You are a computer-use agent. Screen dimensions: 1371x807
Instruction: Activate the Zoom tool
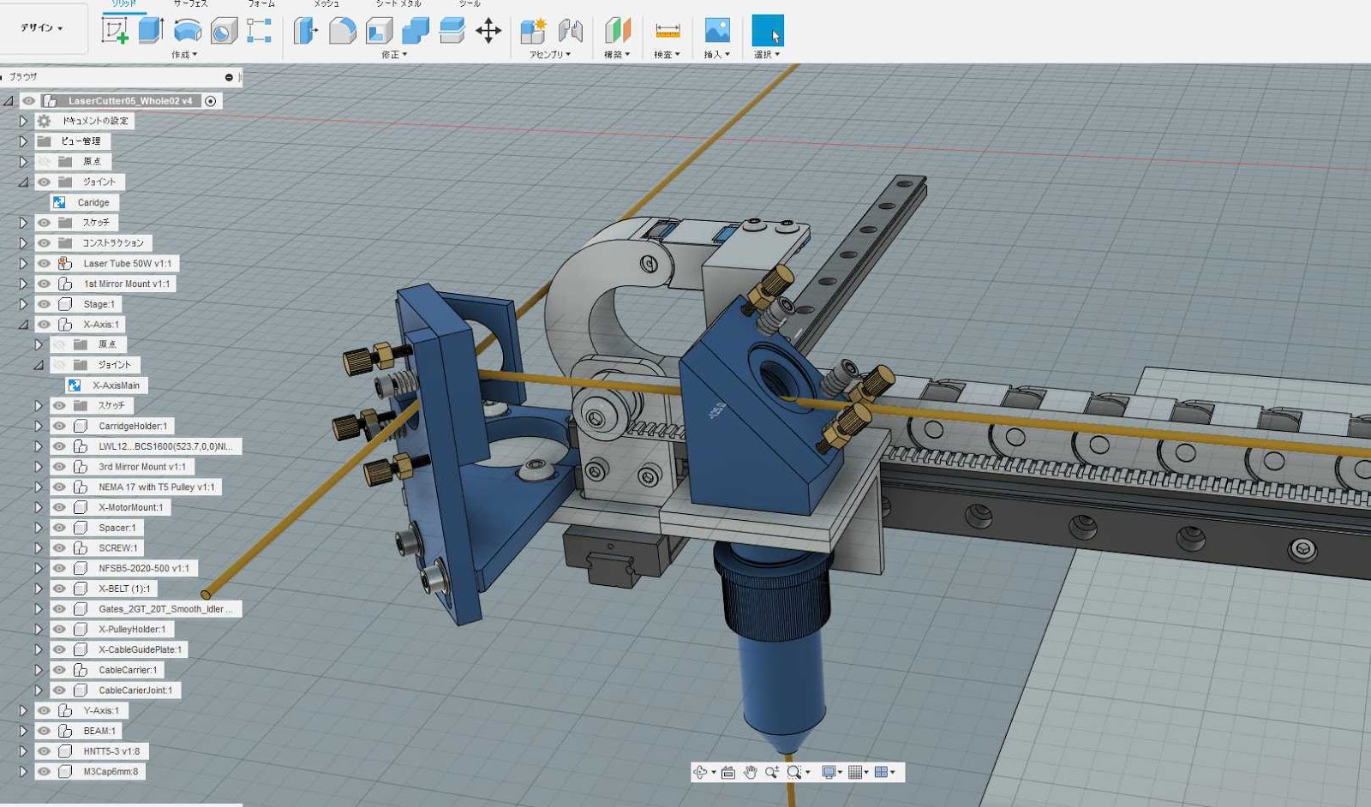771,772
